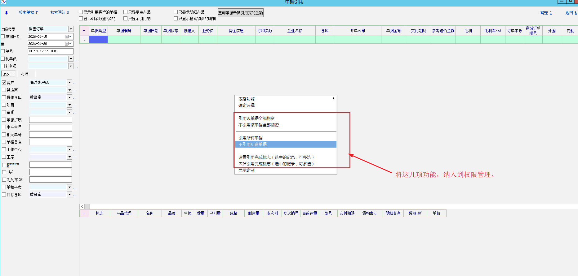This screenshot has width=578, height=276.
Task: Click the 确定 link at top right
Action: tap(546, 13)
